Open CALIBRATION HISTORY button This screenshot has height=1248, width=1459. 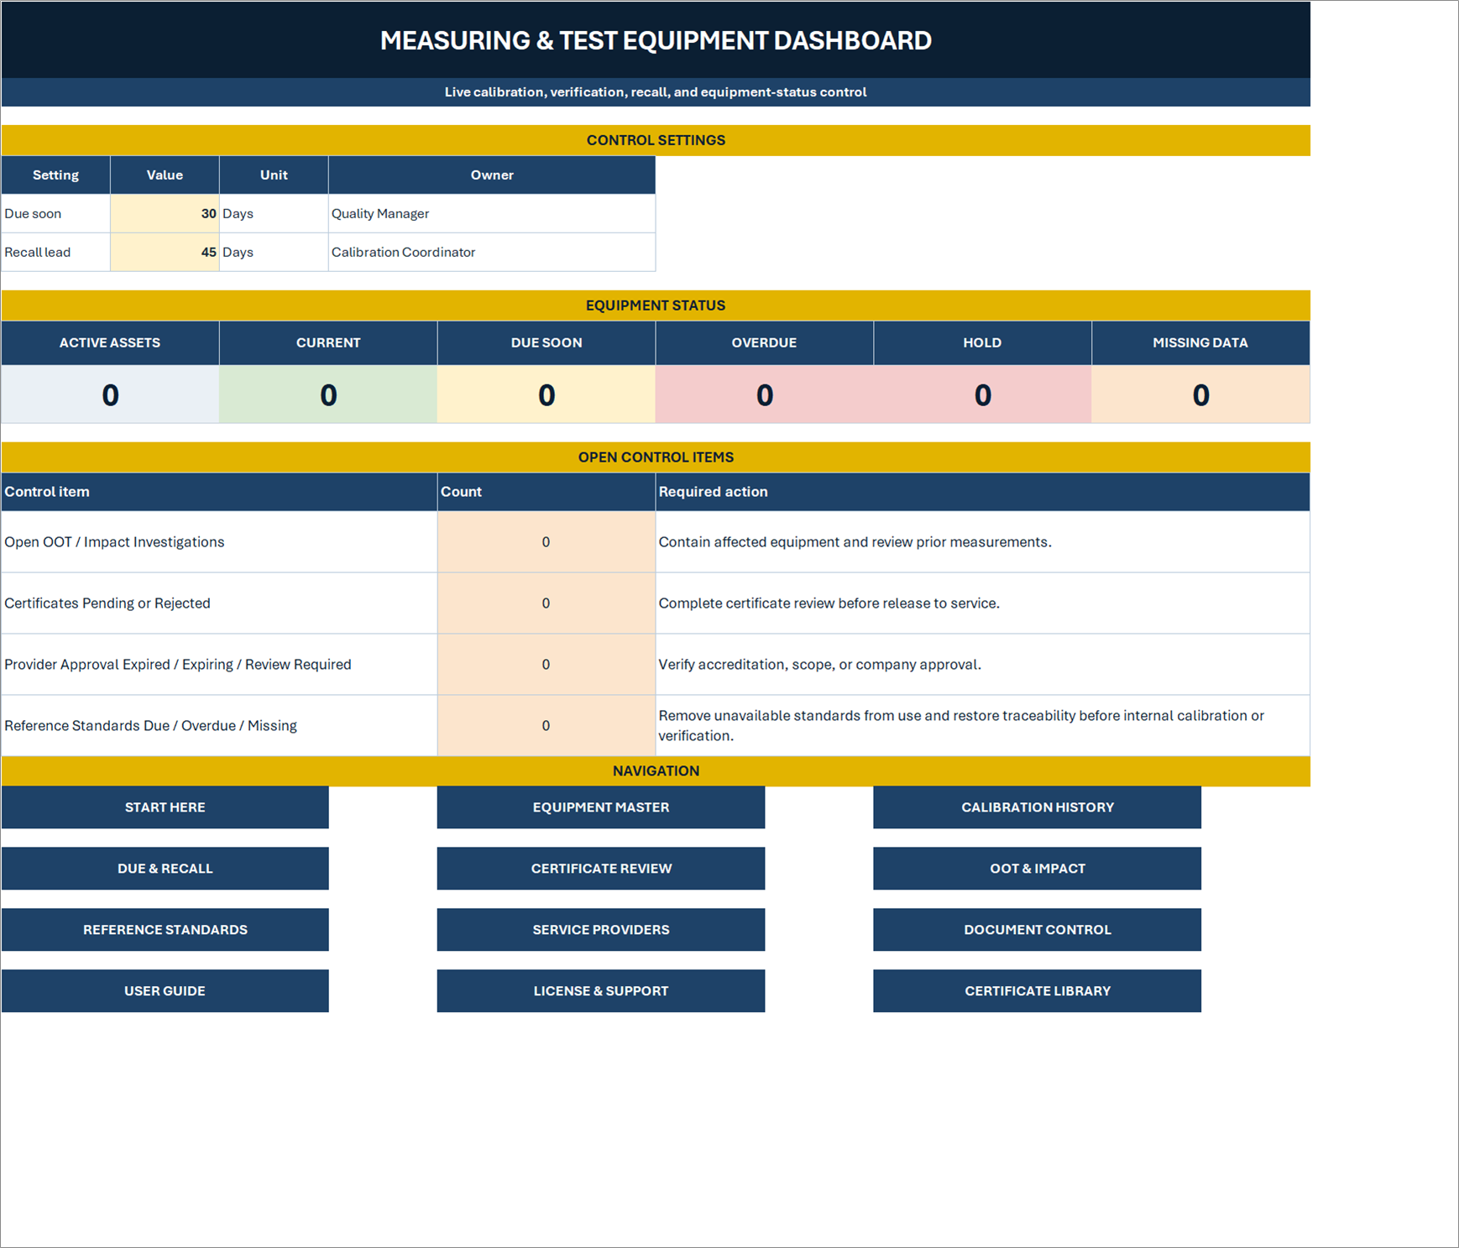(x=1037, y=807)
